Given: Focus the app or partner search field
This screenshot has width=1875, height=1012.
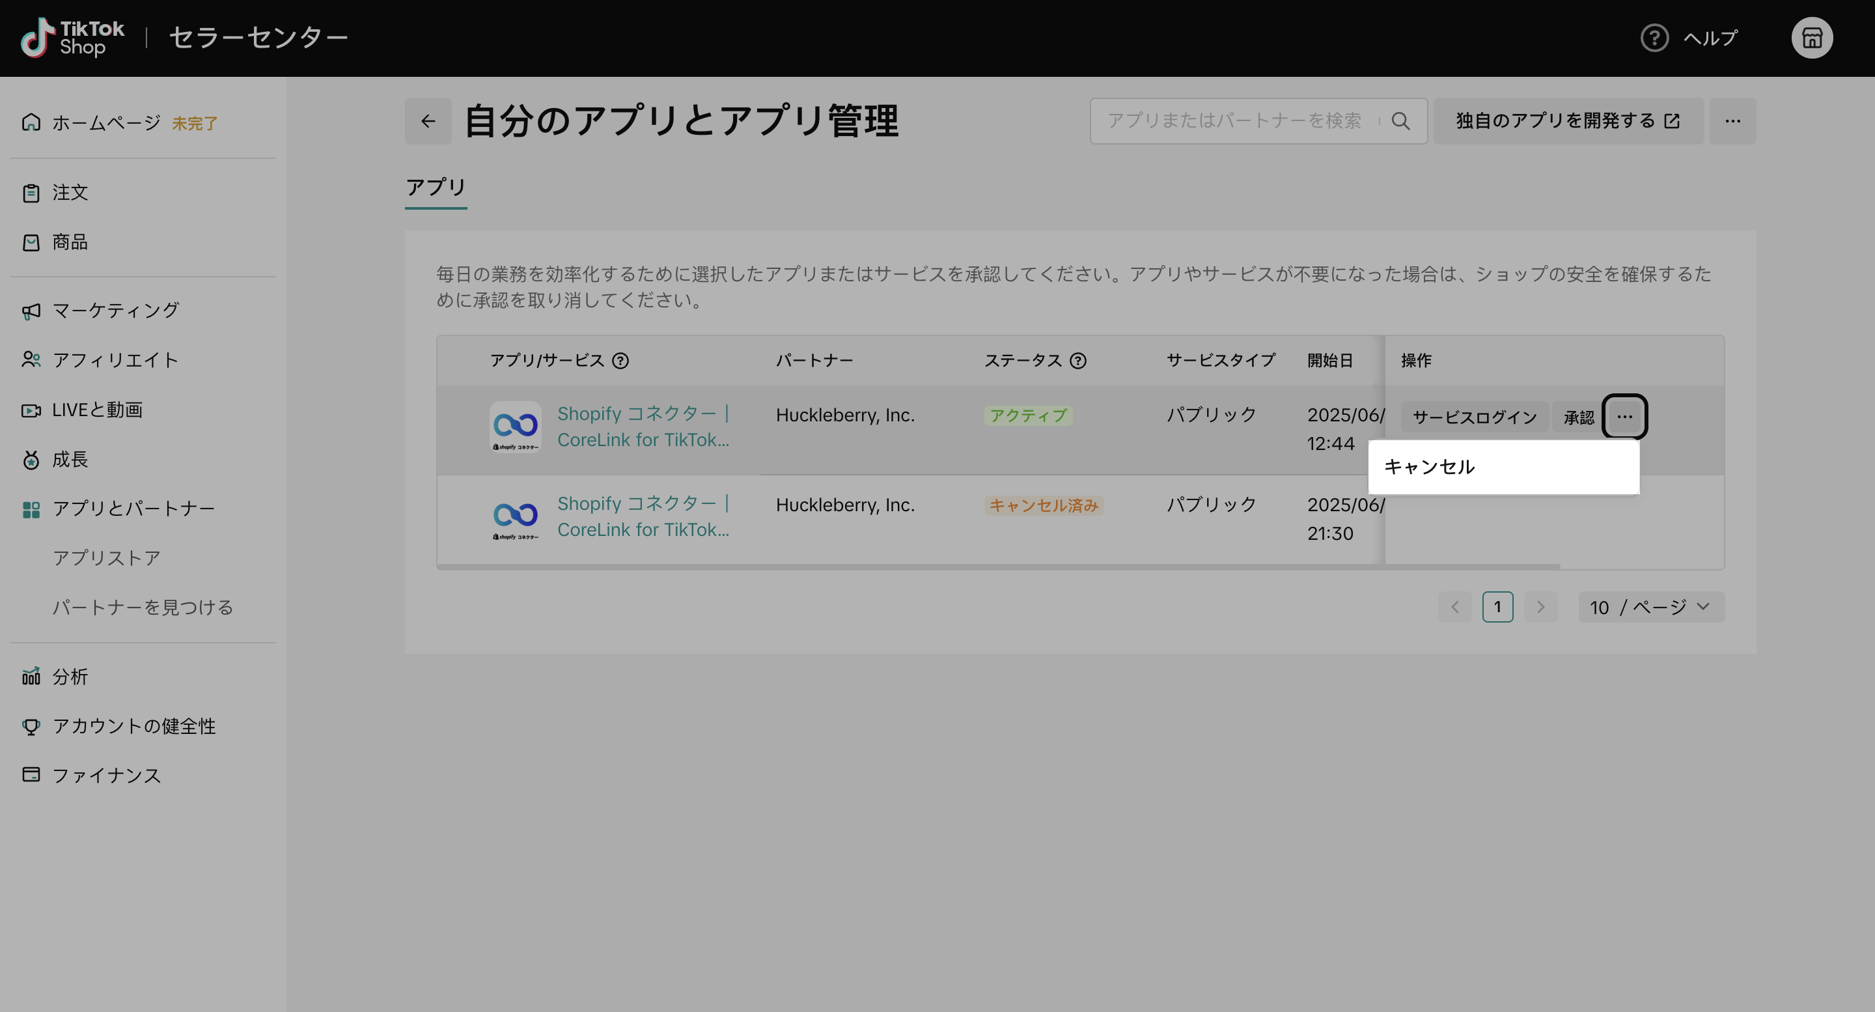Looking at the screenshot, I should pyautogui.click(x=1234, y=121).
